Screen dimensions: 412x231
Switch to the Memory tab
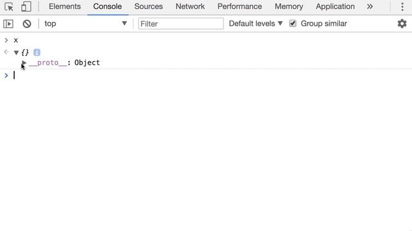pyautogui.click(x=289, y=6)
